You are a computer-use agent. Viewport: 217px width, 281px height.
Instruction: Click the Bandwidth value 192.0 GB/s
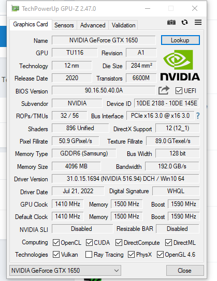(172, 166)
